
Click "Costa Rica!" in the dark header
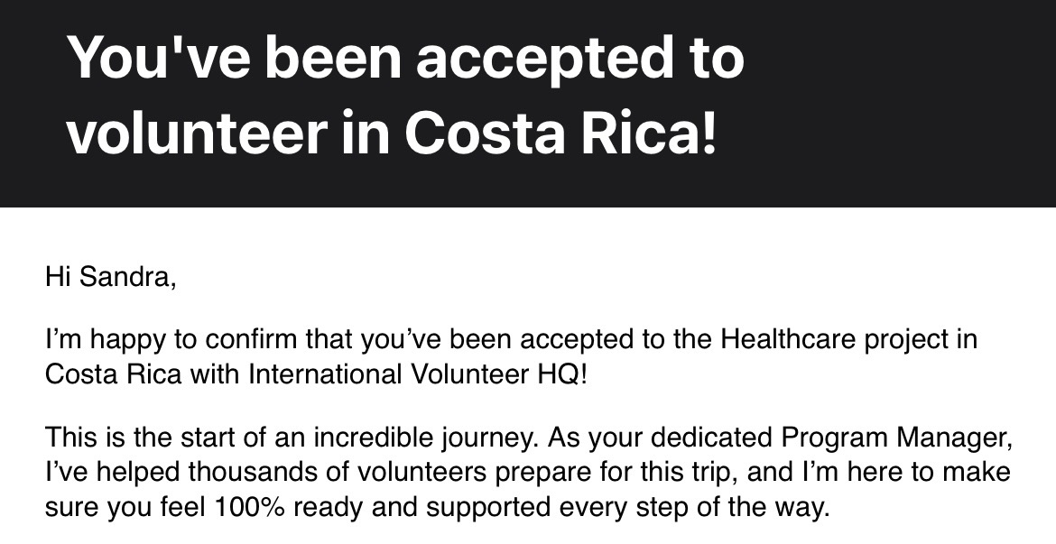(x=560, y=133)
